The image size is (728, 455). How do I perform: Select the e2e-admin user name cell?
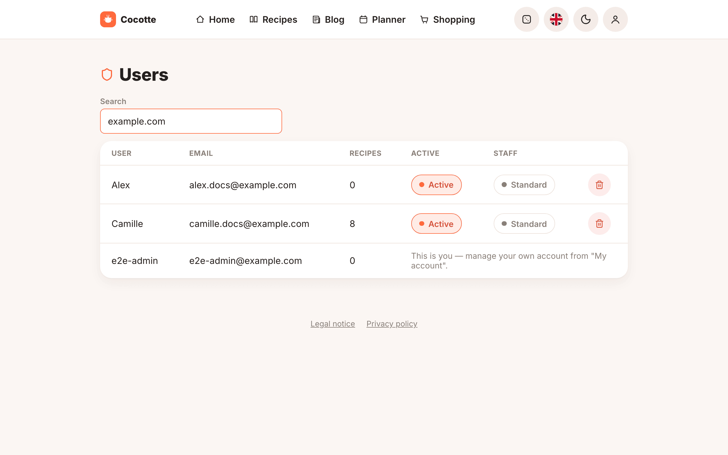point(135,260)
